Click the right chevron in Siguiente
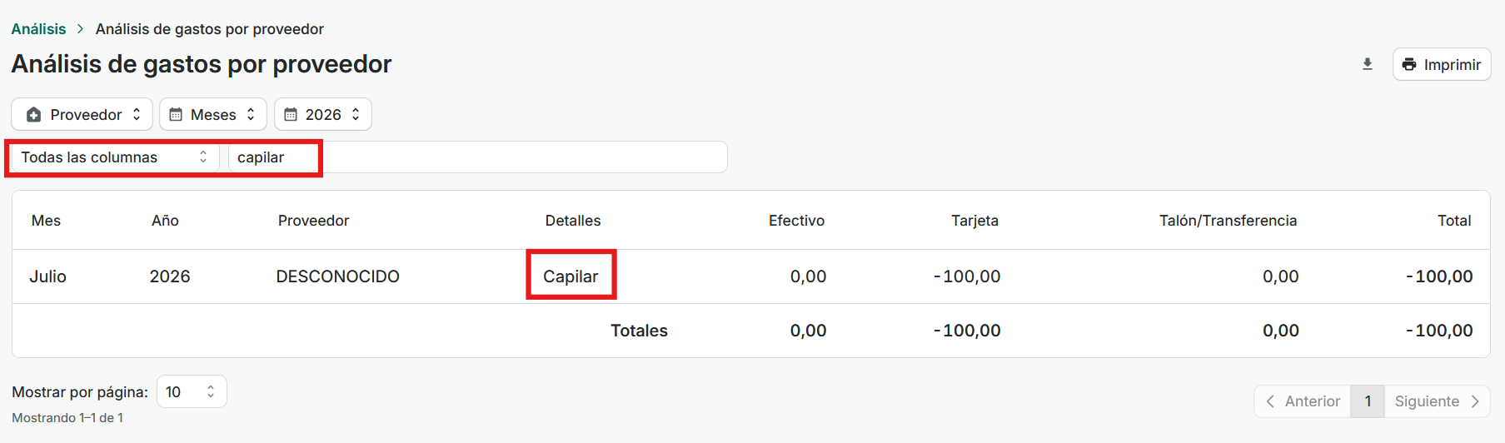 [x=1475, y=401]
